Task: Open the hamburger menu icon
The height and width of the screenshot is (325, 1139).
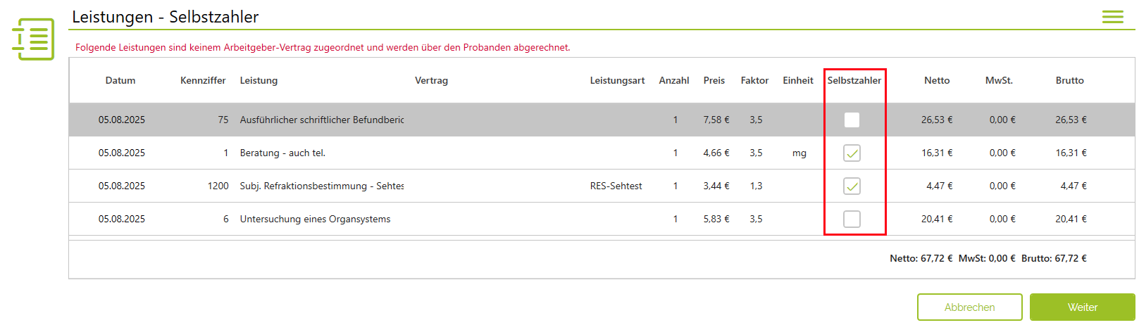Action: point(1112,17)
